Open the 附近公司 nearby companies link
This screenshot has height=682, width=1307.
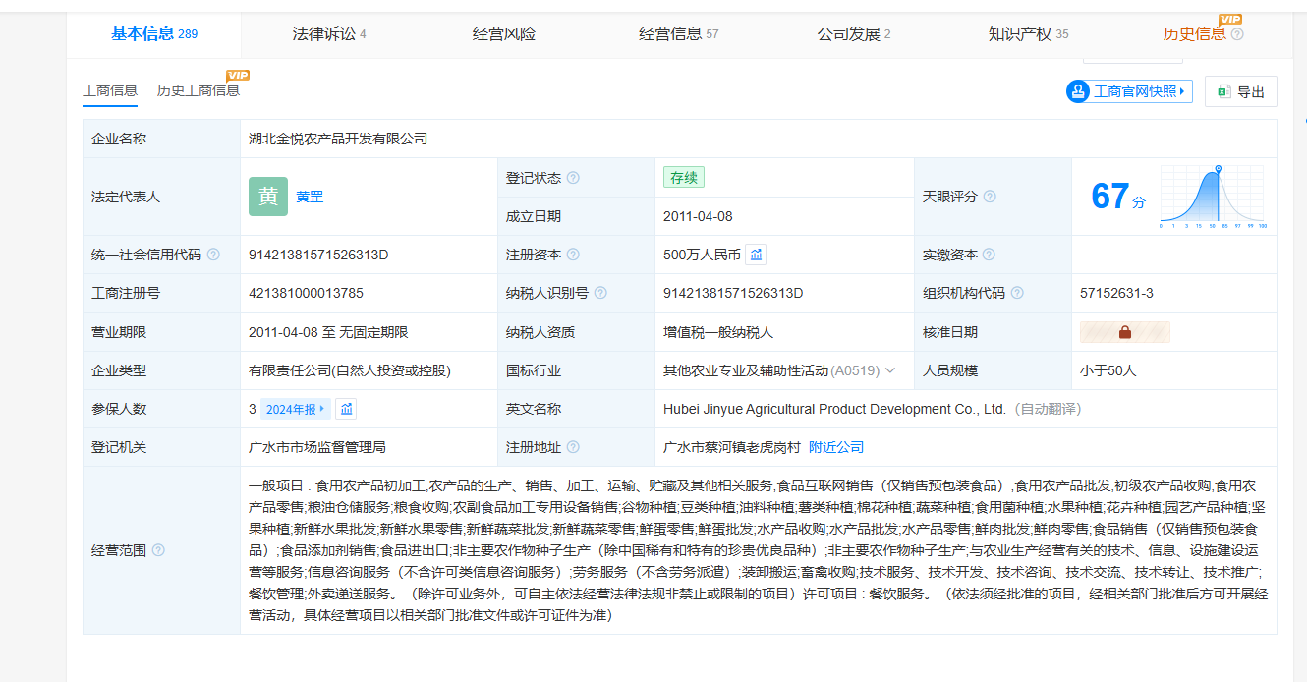(835, 447)
